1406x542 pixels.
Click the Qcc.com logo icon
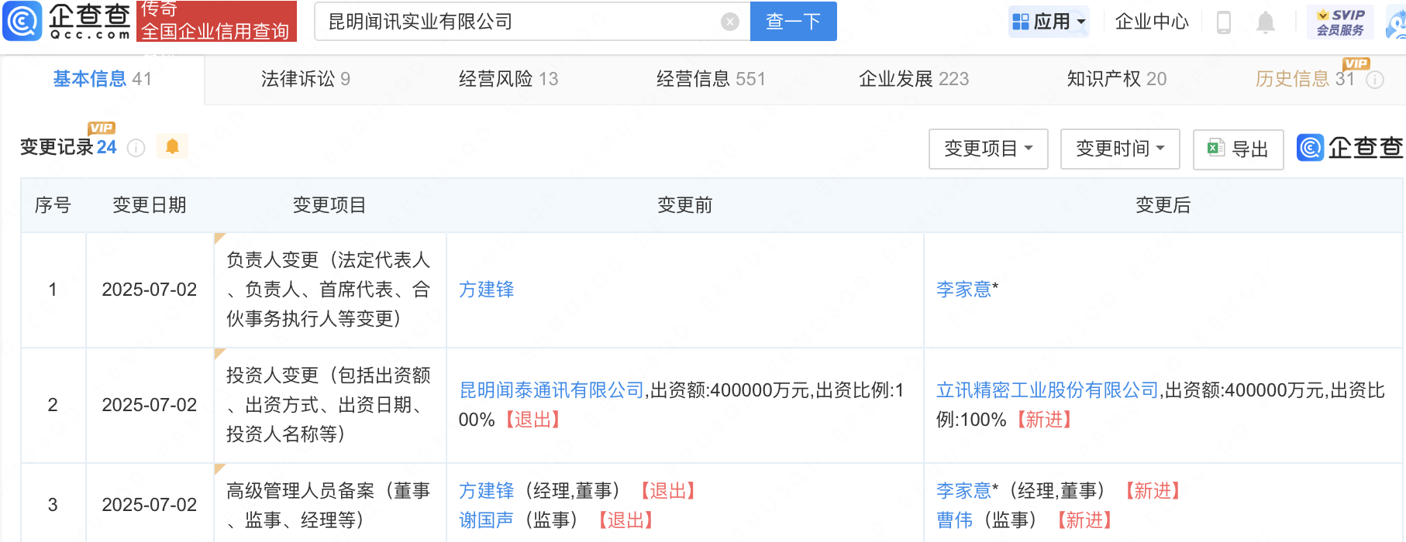22,21
